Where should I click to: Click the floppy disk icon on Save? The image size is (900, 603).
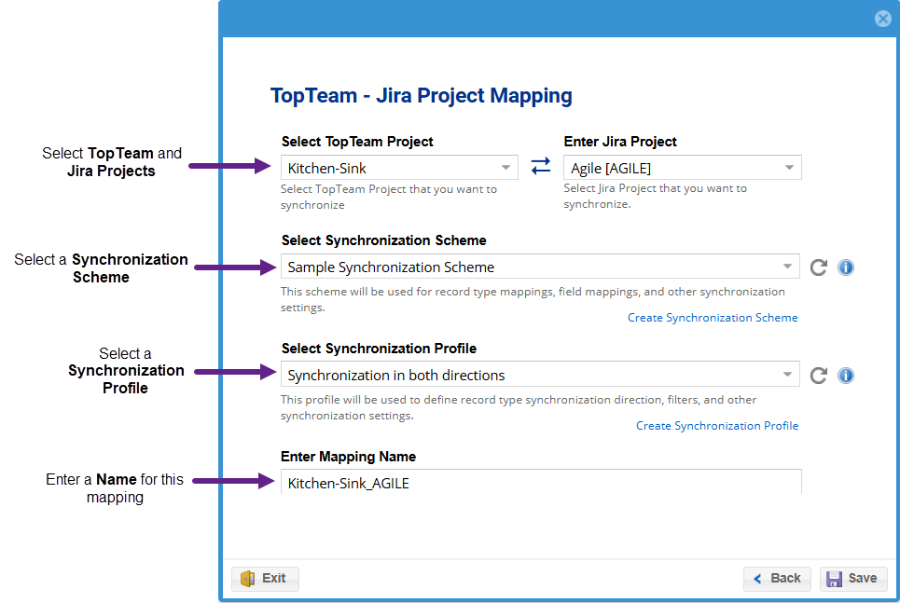pos(835,579)
